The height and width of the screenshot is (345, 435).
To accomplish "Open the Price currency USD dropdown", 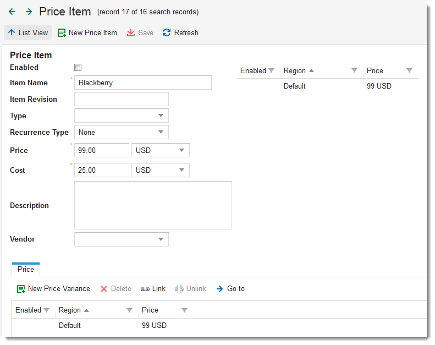I will [181, 150].
